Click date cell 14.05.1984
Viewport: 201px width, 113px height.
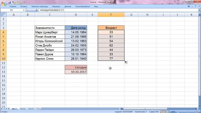(76, 32)
